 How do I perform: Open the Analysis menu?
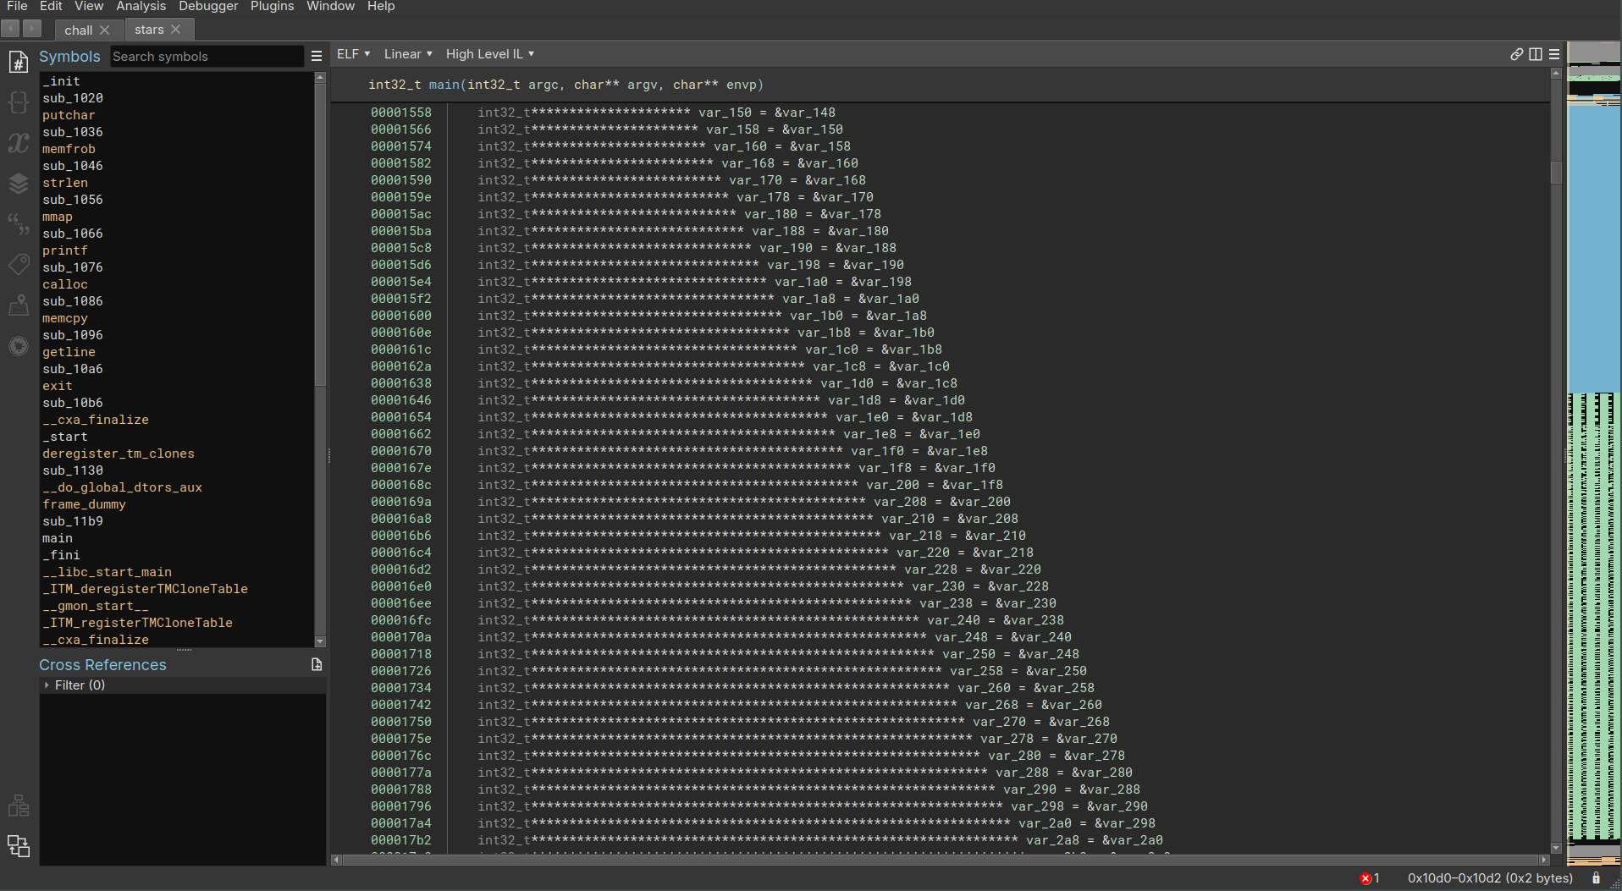point(141,7)
